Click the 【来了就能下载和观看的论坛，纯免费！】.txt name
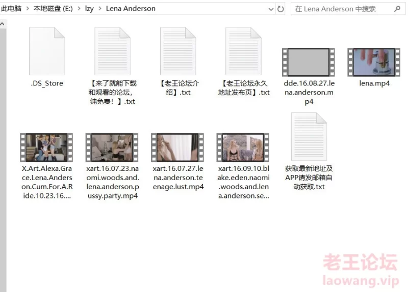 [x=112, y=92]
